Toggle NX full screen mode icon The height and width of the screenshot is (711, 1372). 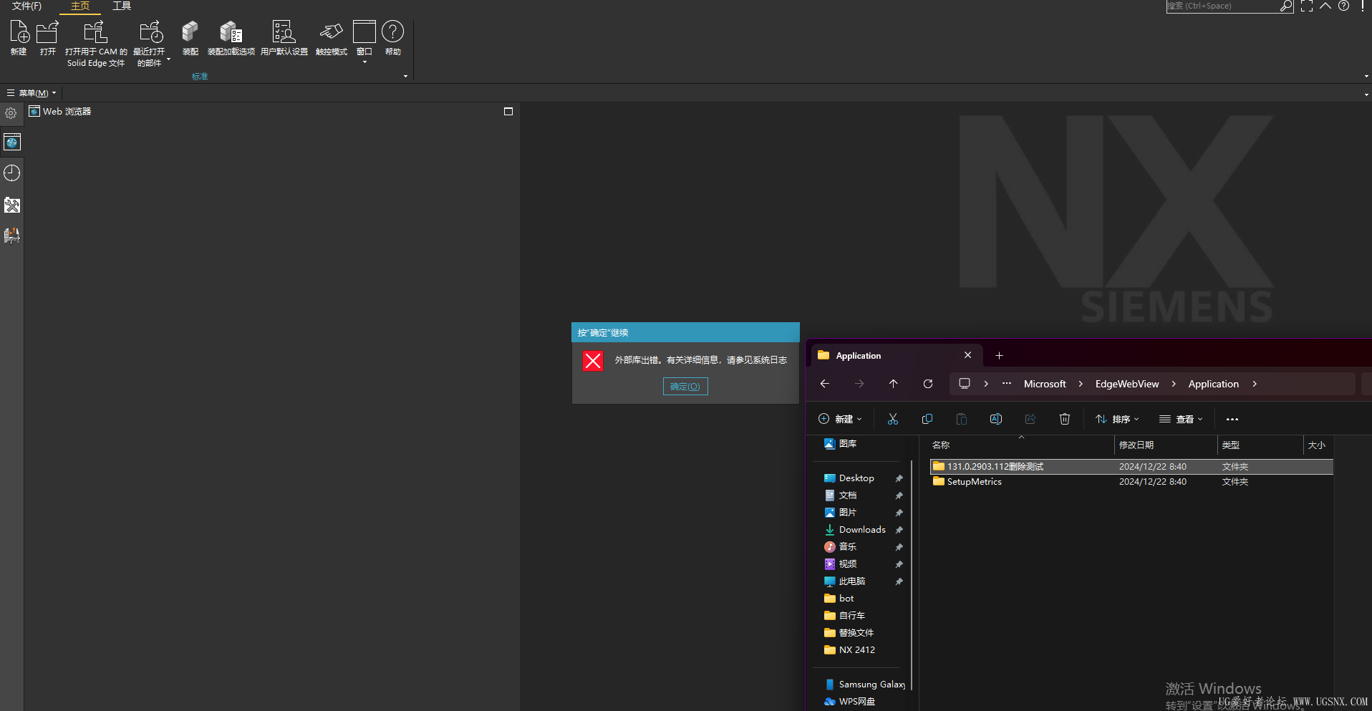click(1307, 6)
